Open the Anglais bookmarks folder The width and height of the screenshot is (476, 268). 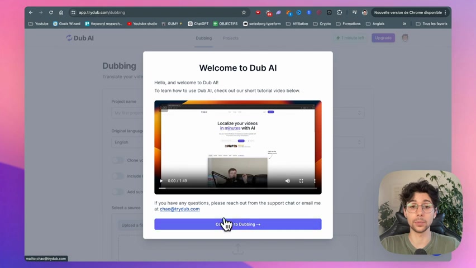(x=375, y=23)
